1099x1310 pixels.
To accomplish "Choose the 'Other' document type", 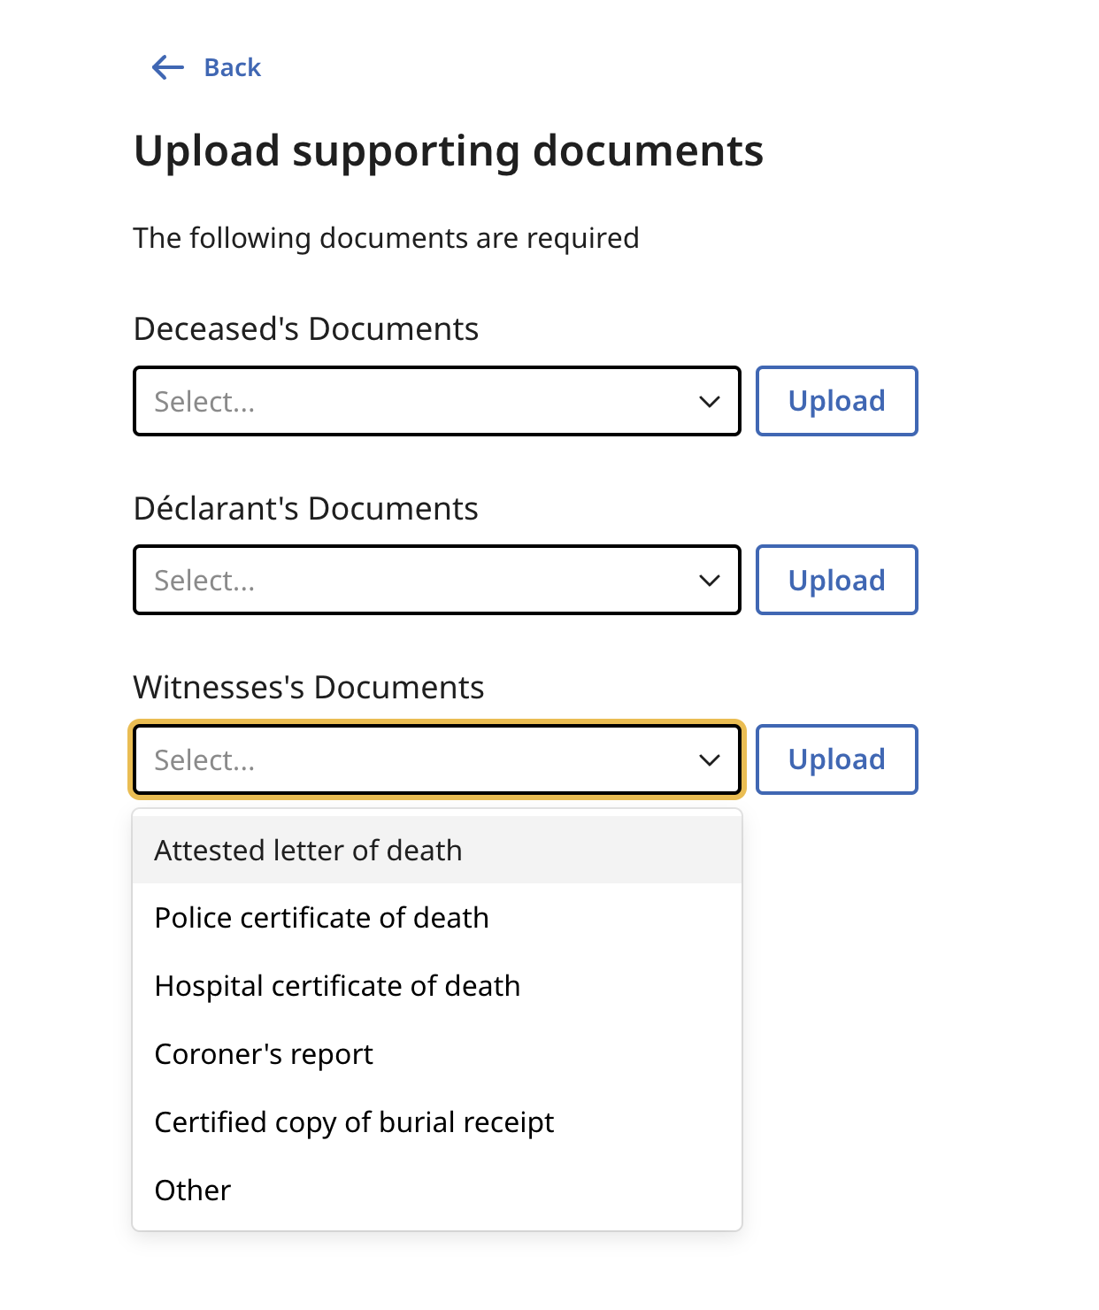I will point(192,1190).
